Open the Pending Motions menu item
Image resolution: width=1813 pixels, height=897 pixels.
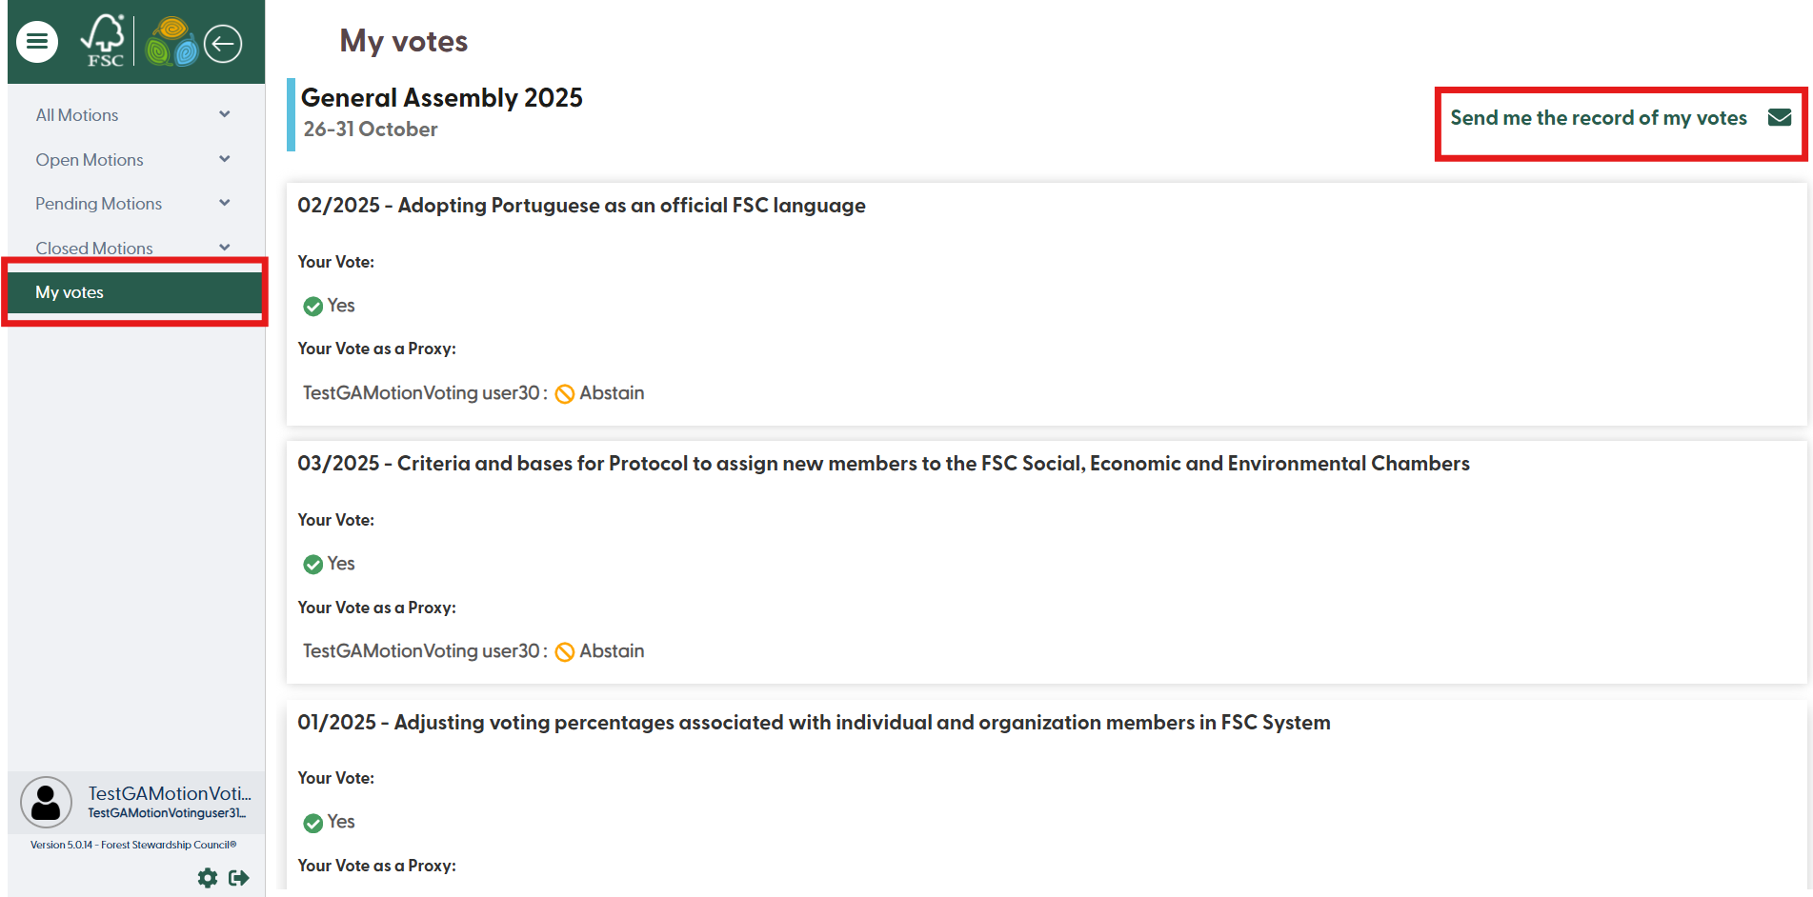point(99,204)
